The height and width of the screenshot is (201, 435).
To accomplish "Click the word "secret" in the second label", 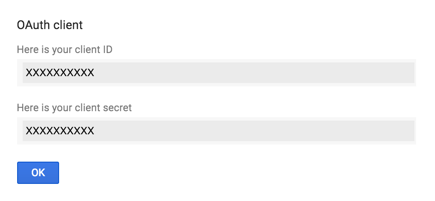I will 118,108.
